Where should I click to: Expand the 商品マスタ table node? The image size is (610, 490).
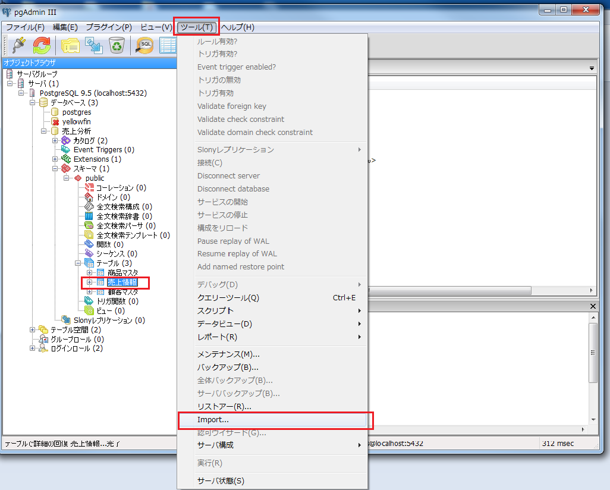coord(89,272)
